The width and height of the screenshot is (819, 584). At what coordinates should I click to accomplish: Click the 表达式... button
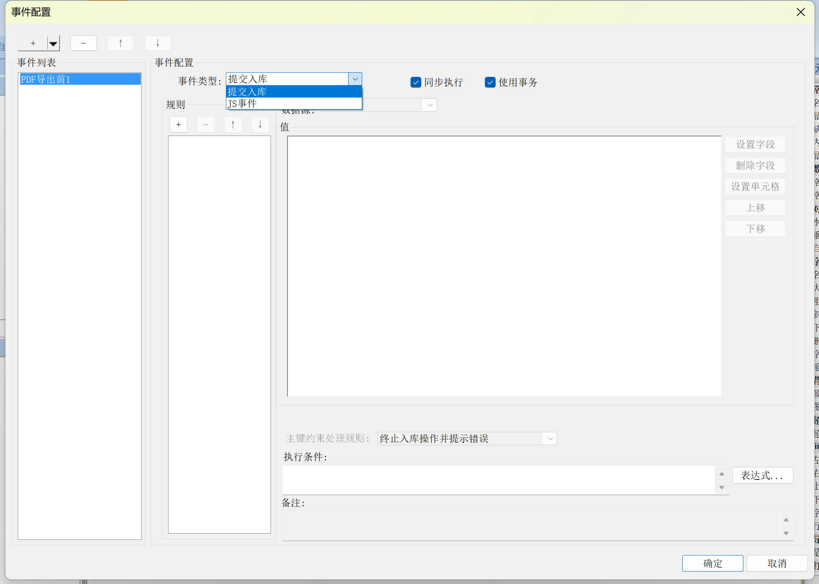(x=762, y=475)
